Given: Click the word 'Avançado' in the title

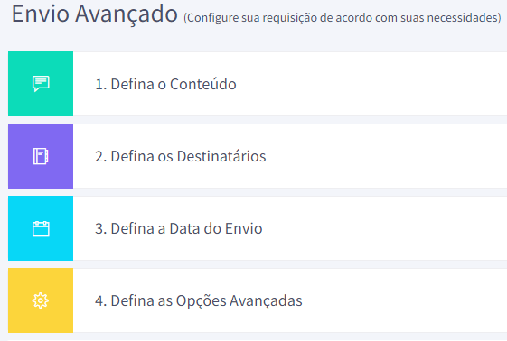Looking at the screenshot, I should (x=127, y=14).
